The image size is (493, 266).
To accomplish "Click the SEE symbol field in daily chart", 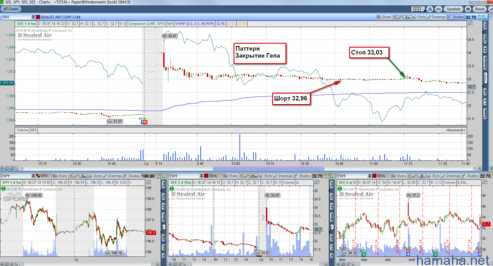I will 353,176.
